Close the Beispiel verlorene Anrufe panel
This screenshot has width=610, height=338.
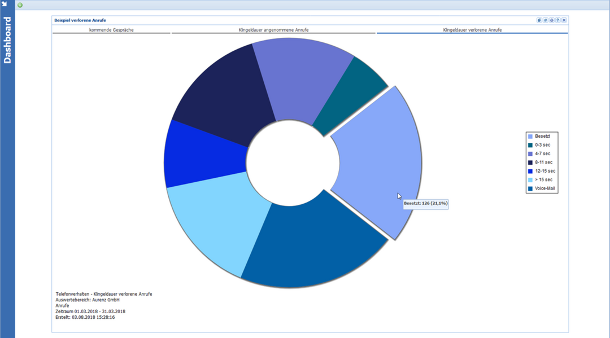[564, 20]
